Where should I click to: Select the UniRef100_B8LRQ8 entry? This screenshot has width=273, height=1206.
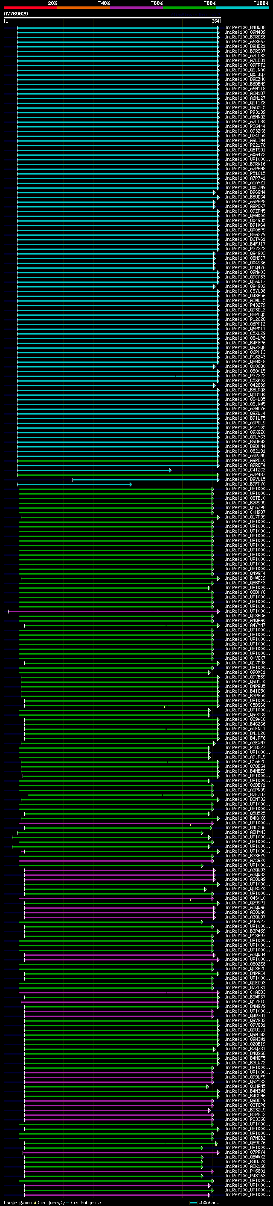245,390
